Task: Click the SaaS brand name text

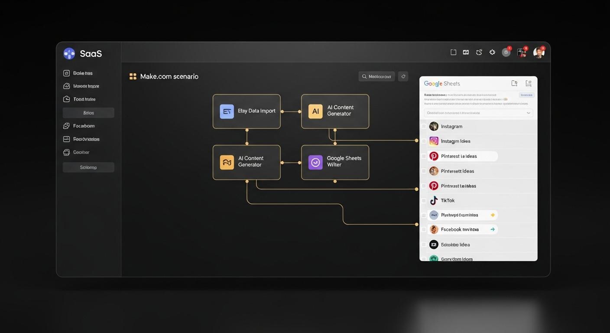Action: pyautogui.click(x=91, y=53)
